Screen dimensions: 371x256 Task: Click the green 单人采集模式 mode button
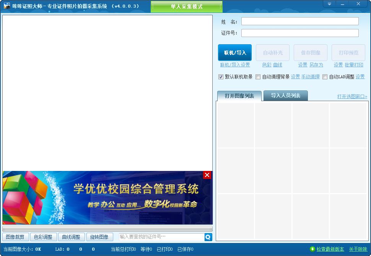[x=186, y=6]
